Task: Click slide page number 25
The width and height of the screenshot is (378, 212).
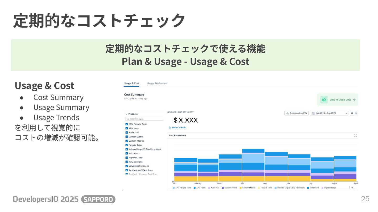Action: 365,199
